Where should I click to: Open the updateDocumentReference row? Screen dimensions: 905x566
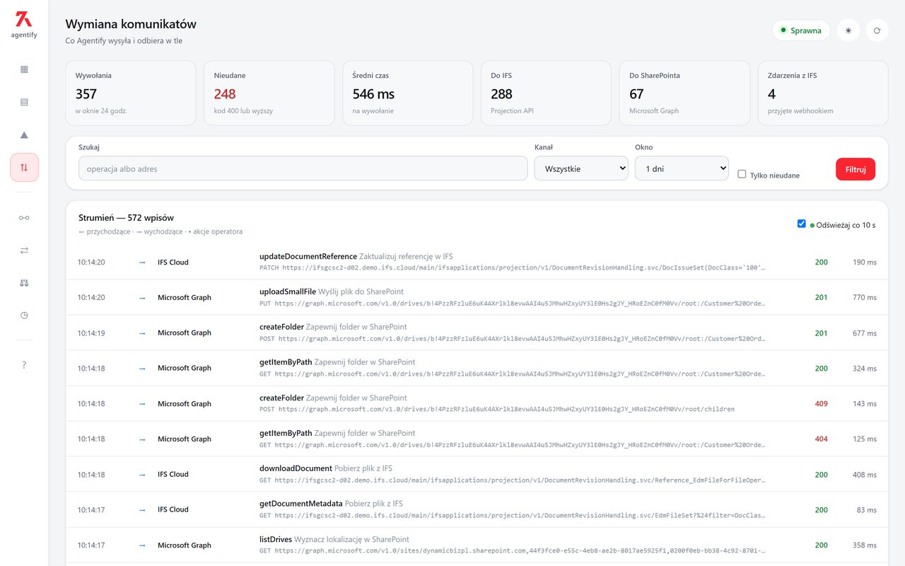coord(477,262)
